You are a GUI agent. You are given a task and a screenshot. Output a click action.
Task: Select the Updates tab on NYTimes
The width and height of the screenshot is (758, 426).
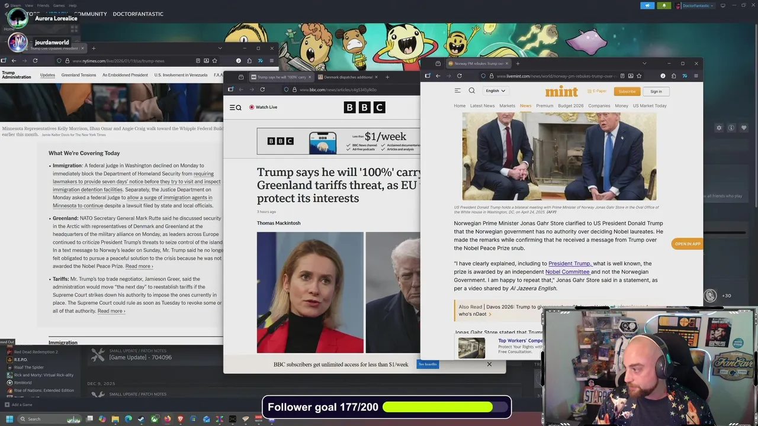click(x=47, y=75)
